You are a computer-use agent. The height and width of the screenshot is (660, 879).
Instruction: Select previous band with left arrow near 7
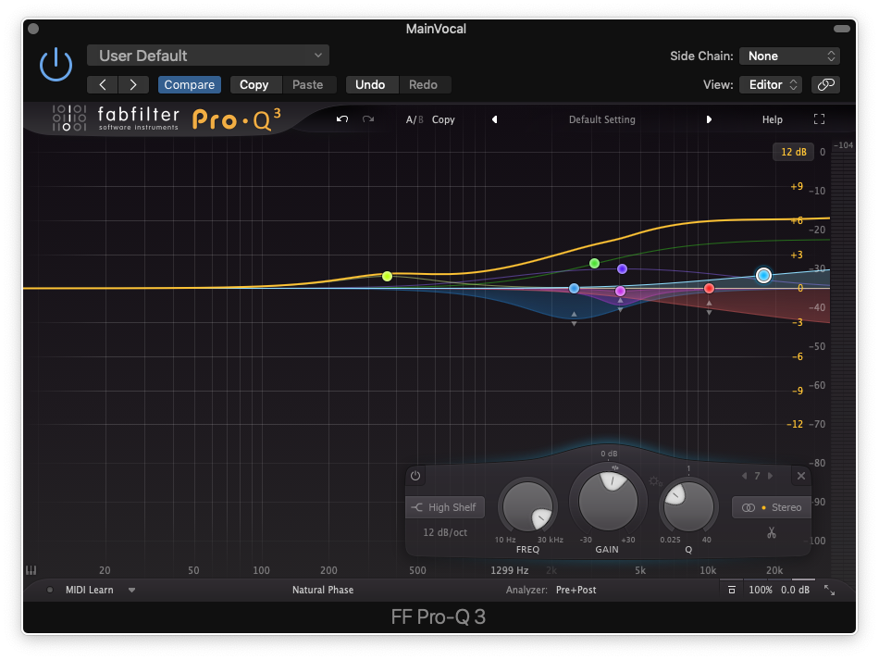[745, 476]
